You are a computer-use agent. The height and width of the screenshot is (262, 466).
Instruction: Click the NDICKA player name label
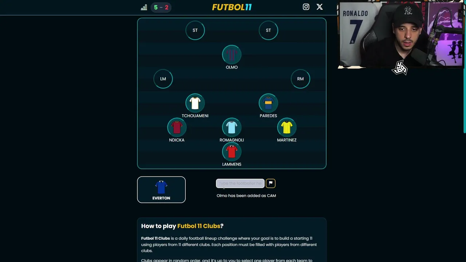click(177, 140)
